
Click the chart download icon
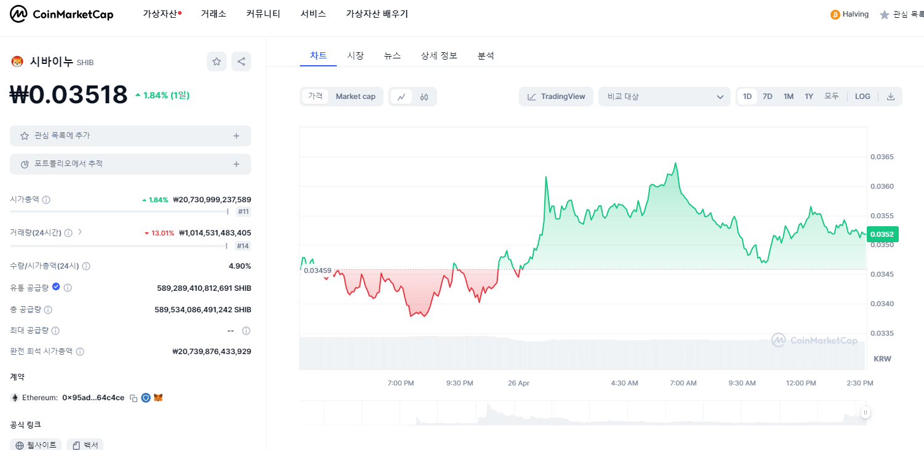891,97
